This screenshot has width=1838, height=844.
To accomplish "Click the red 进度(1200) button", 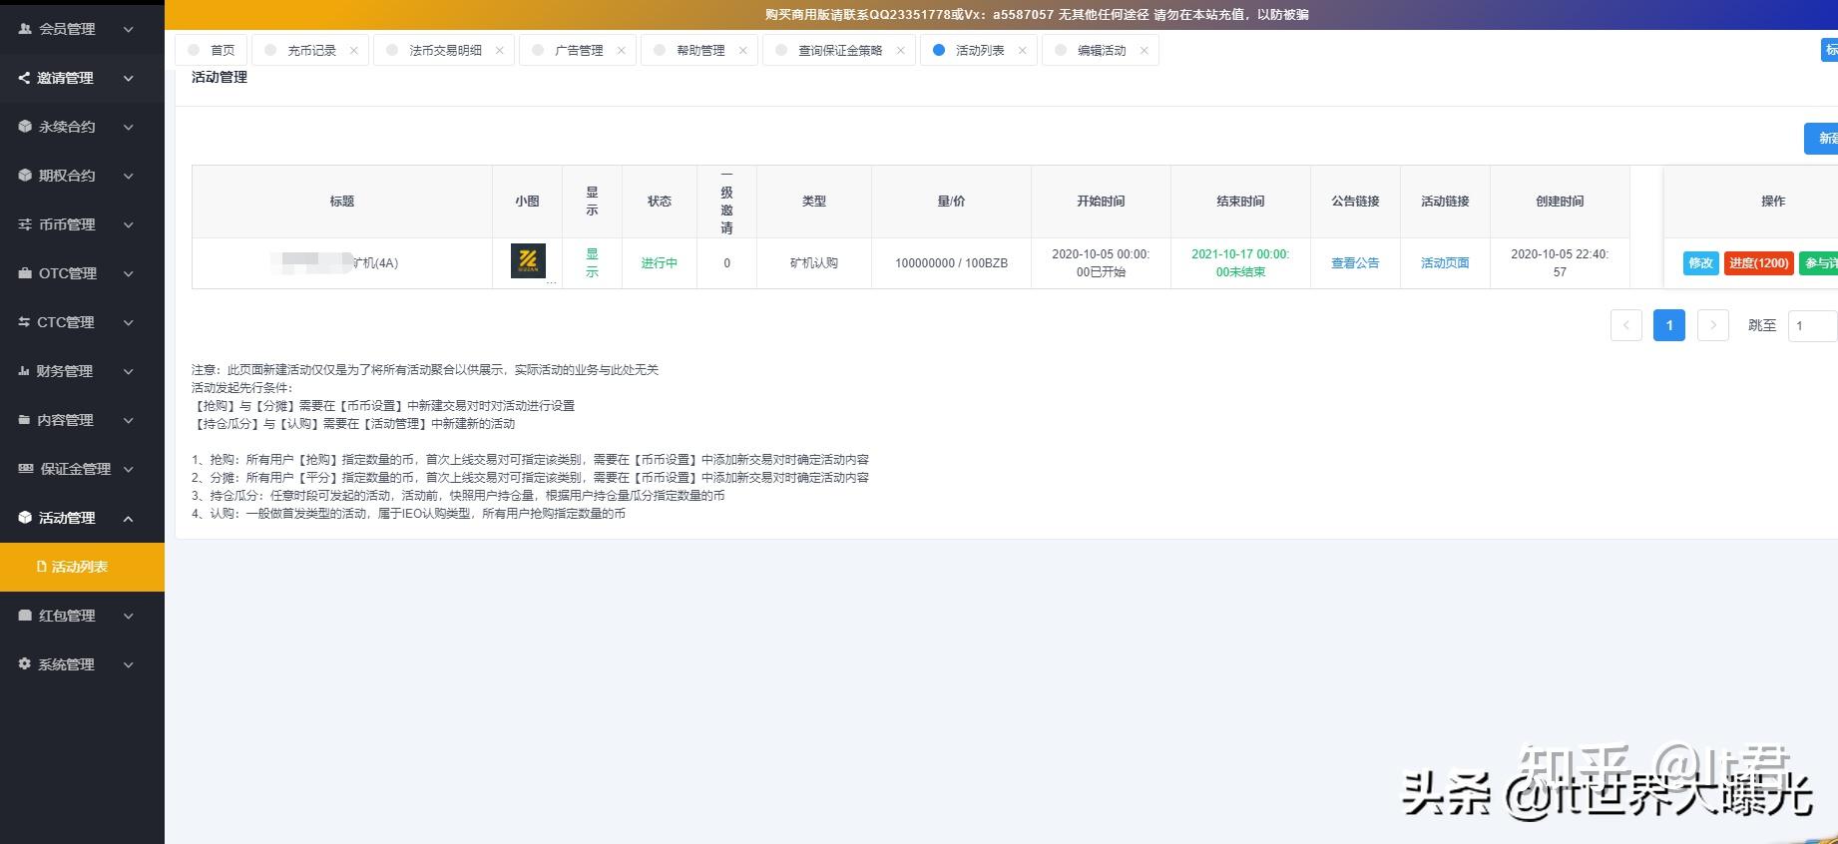I will [1758, 263].
